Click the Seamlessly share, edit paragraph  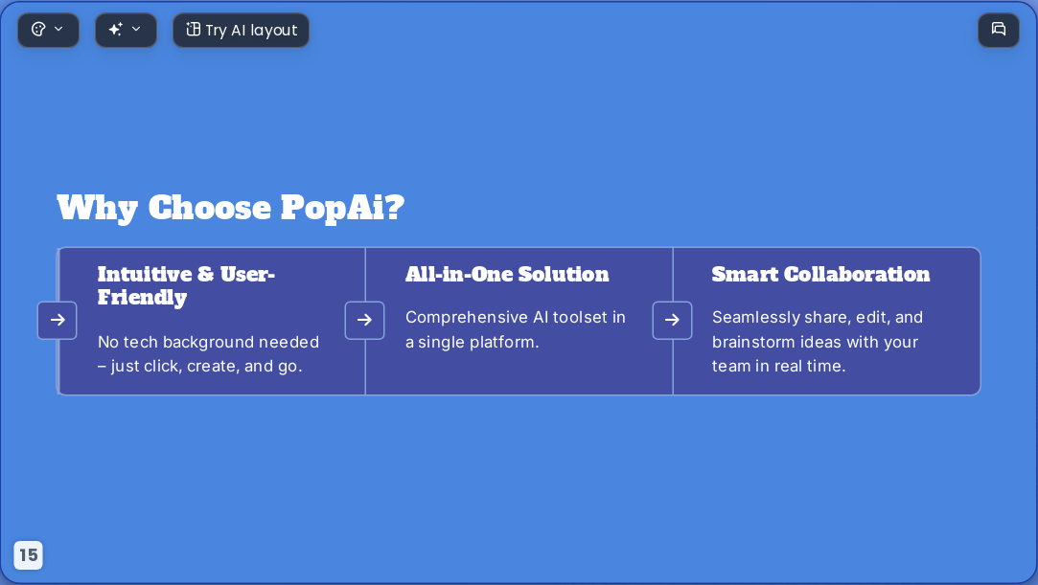pyautogui.click(x=818, y=341)
